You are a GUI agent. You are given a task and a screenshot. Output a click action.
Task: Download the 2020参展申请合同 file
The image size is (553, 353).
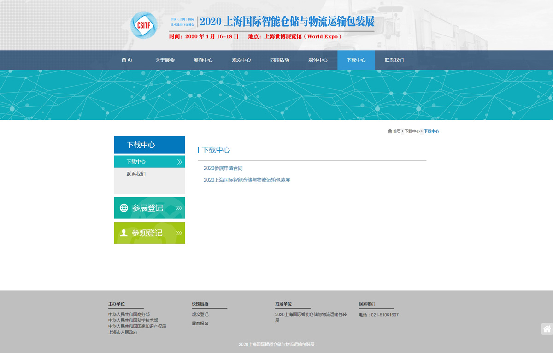coord(223,168)
